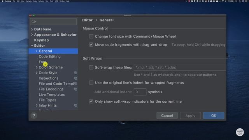This screenshot has width=249, height=140.
Task: Click the project-level icon beside File and Code Templates
Action: pyautogui.click(x=76, y=84)
